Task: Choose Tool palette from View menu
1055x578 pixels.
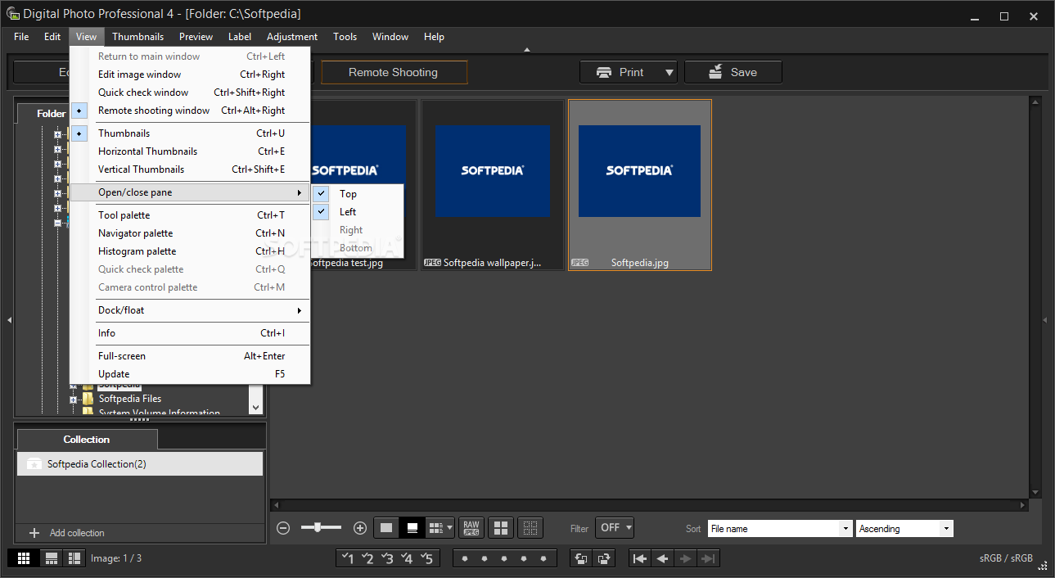Action: (x=190, y=215)
